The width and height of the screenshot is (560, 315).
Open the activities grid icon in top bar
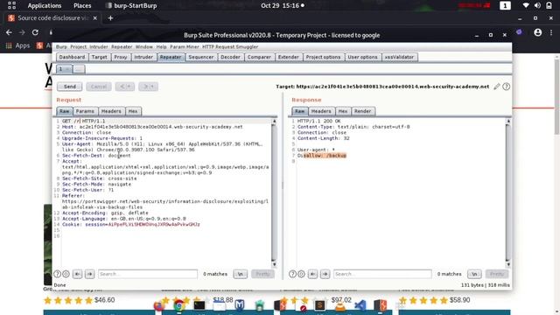[11, 5]
